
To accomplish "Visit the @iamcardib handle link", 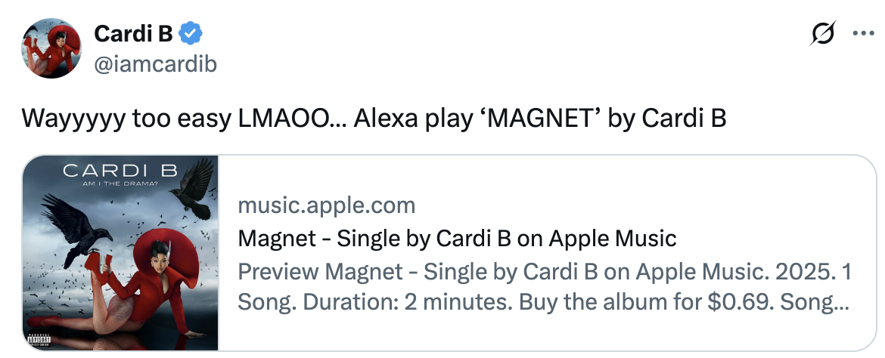I will pos(155,64).
